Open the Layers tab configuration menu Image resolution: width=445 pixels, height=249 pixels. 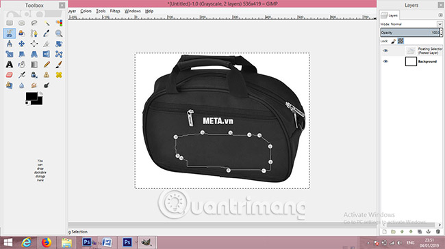pyautogui.click(x=440, y=15)
